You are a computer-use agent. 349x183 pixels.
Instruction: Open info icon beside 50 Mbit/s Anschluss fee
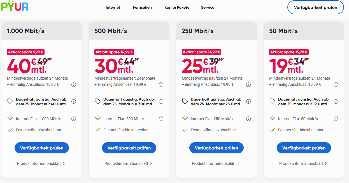click(336, 85)
